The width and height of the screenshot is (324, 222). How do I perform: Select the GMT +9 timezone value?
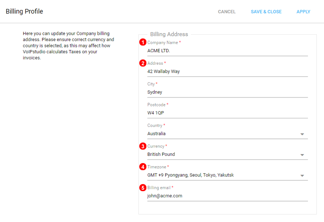tap(191, 175)
